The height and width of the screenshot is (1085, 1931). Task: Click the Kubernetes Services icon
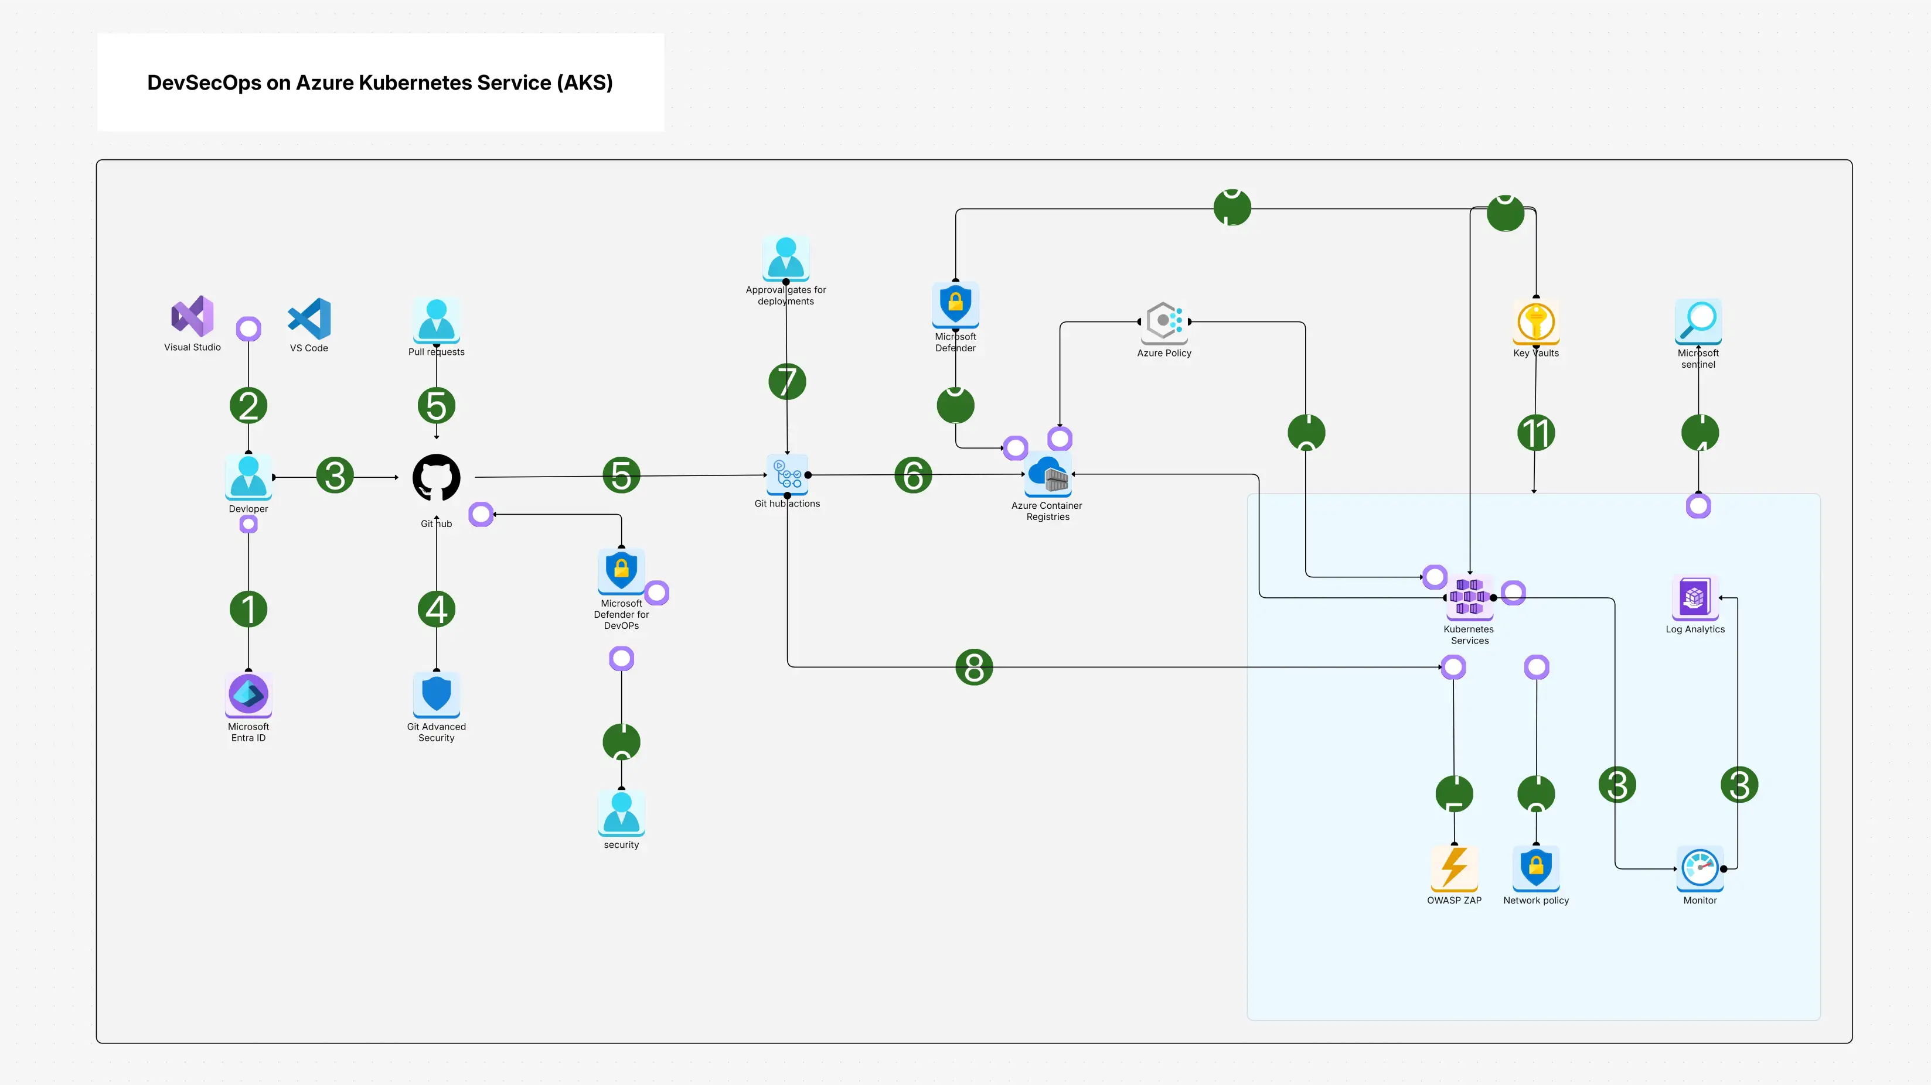click(x=1469, y=597)
